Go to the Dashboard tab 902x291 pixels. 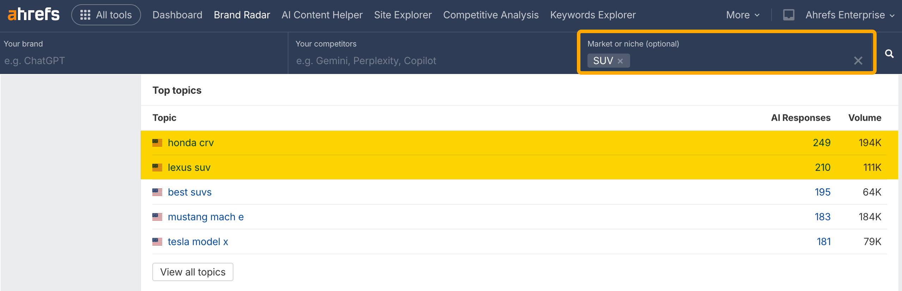(x=177, y=15)
